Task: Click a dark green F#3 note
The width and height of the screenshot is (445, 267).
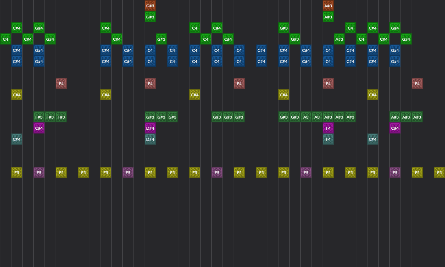Action: coord(39,117)
